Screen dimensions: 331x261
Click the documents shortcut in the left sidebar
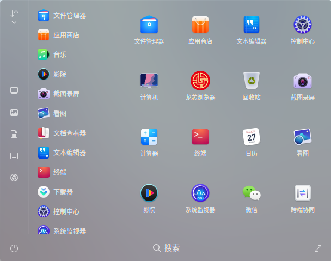pyautogui.click(x=14, y=134)
